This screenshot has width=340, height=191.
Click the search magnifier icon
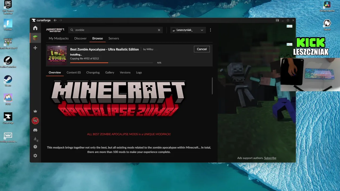72,30
